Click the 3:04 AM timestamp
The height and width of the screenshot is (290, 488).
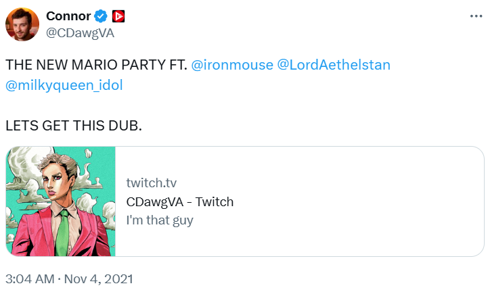30,279
